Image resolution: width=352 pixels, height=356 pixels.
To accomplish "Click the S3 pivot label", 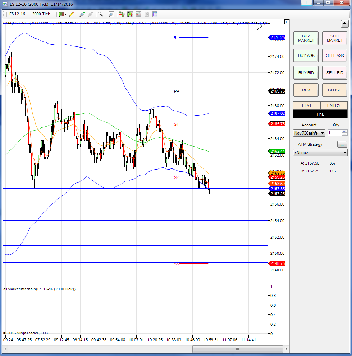I will 176,264.
